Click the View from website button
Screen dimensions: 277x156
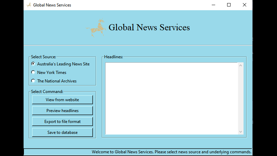[63, 100]
